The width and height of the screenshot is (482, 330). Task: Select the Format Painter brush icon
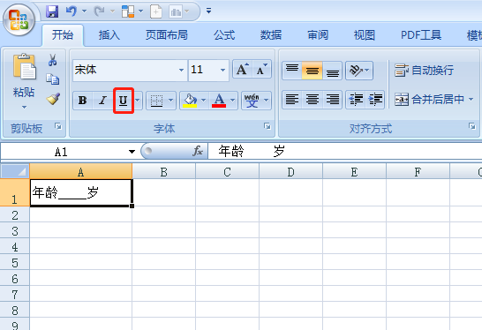click(x=53, y=99)
